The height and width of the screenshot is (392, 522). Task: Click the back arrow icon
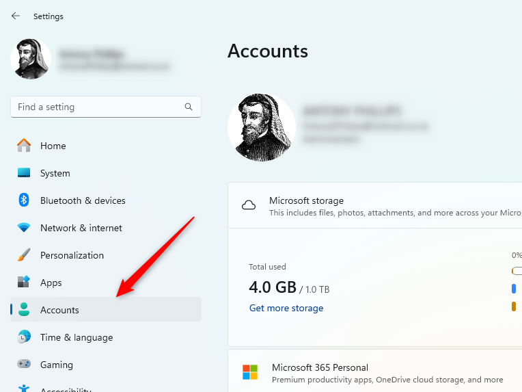click(15, 16)
